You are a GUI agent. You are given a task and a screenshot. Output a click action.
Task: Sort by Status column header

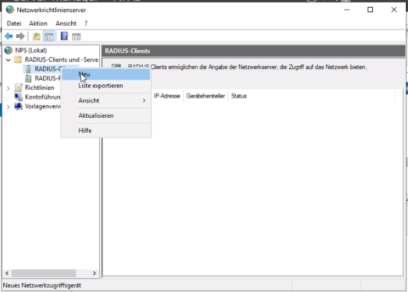click(239, 96)
